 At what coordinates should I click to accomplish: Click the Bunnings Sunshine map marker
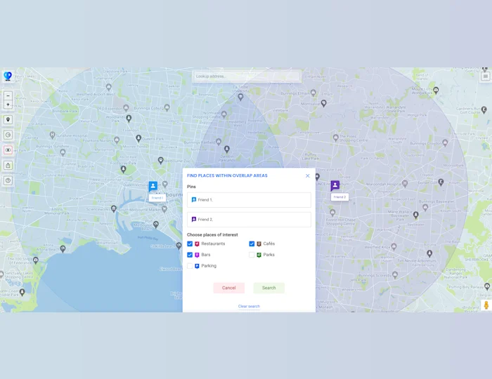(x=63, y=152)
